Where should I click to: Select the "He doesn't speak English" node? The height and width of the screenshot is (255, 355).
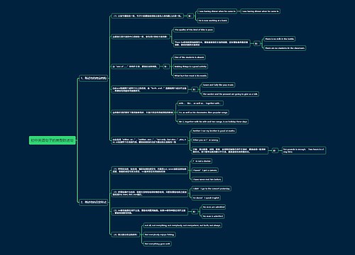pyautogui.click(x=206, y=198)
